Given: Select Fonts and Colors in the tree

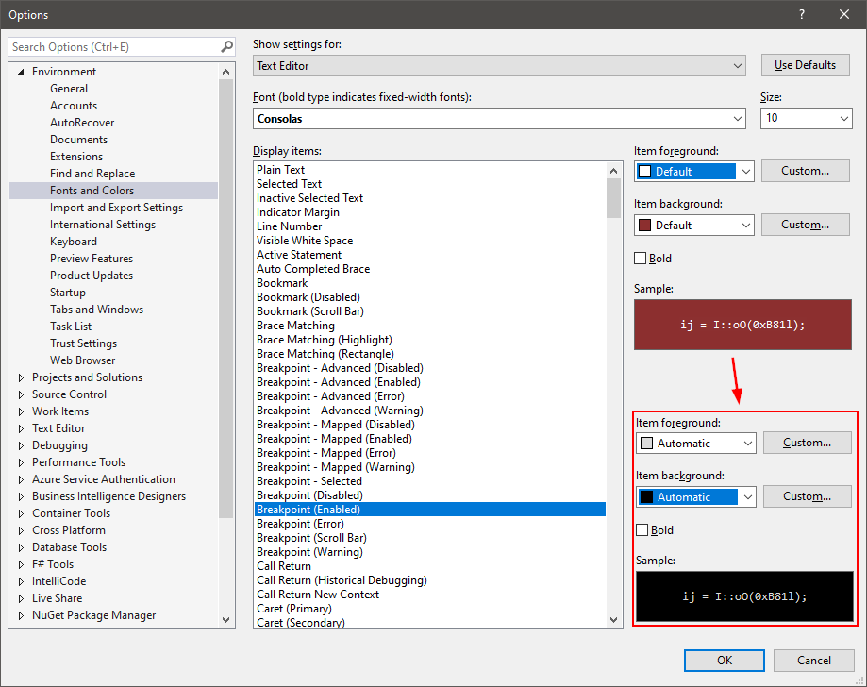Looking at the screenshot, I should 92,191.
